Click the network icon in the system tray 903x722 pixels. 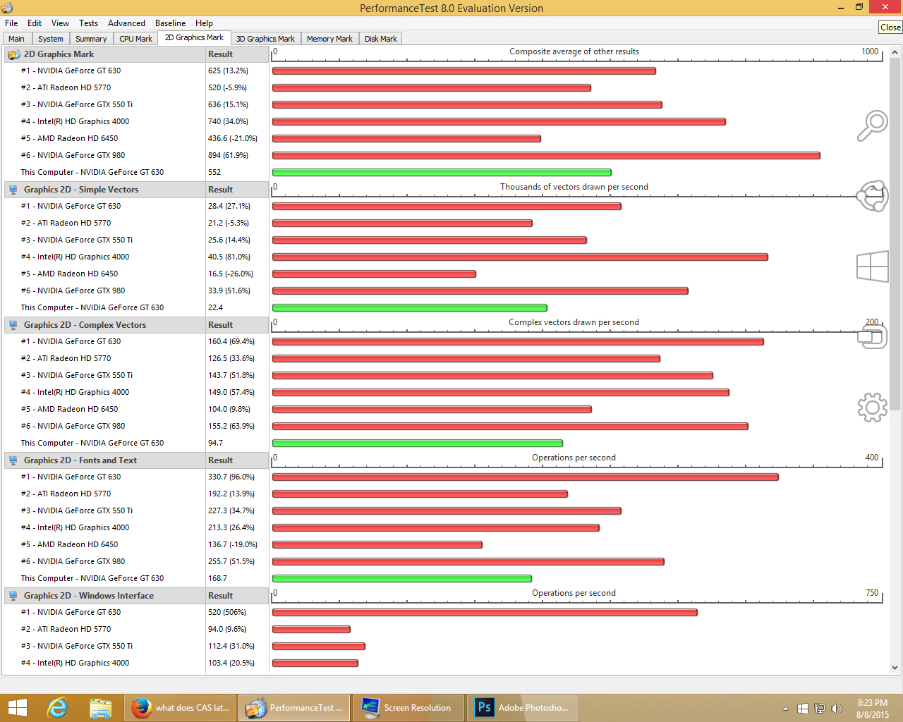(x=820, y=709)
